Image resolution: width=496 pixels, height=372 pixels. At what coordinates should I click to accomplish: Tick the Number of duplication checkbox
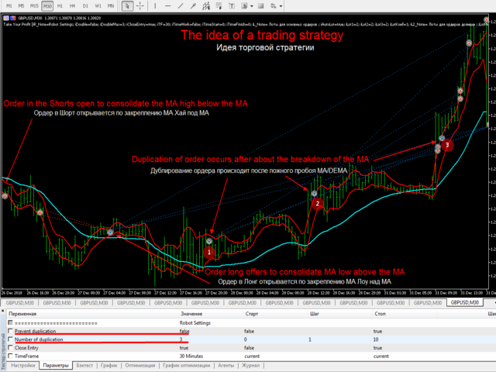click(10, 339)
